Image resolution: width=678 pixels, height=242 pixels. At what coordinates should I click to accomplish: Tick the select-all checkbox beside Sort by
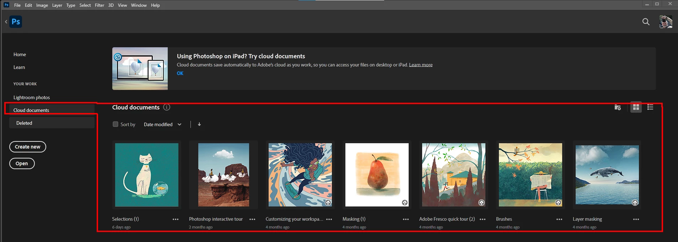click(x=115, y=124)
